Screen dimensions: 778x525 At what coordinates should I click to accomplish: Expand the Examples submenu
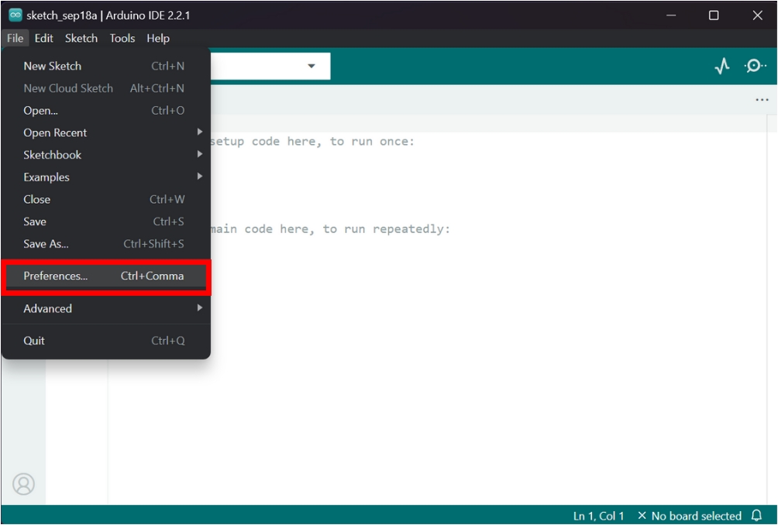pyautogui.click(x=46, y=177)
